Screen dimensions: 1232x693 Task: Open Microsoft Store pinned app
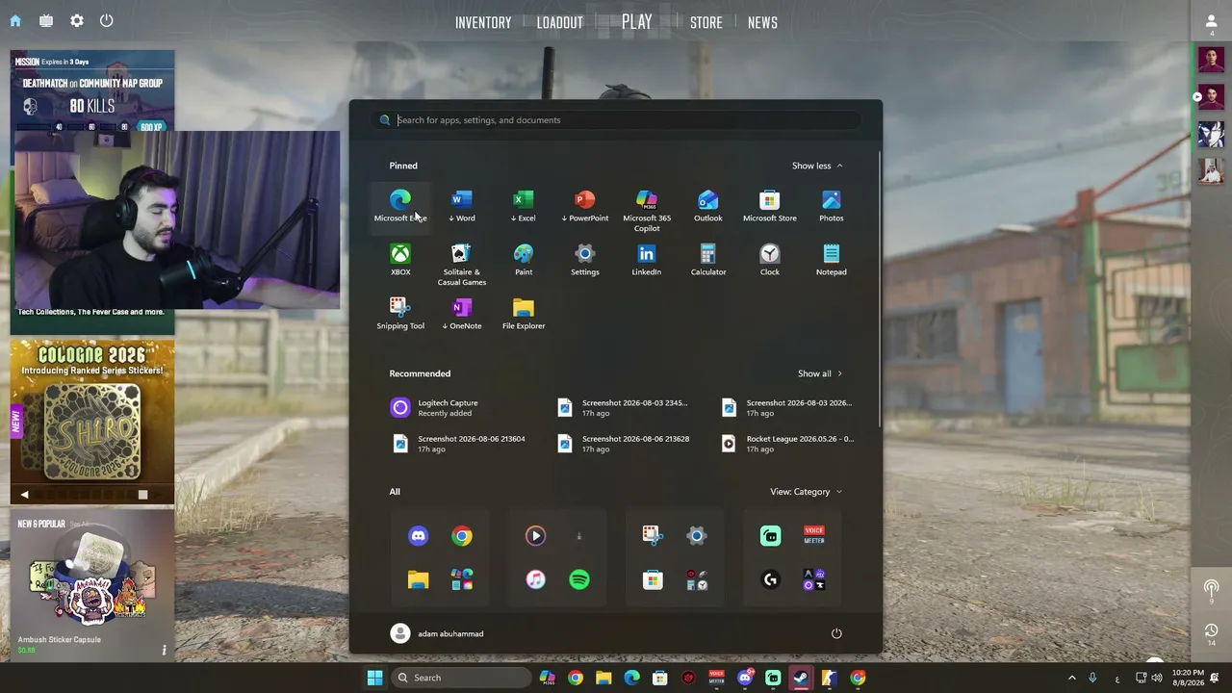[770, 206]
